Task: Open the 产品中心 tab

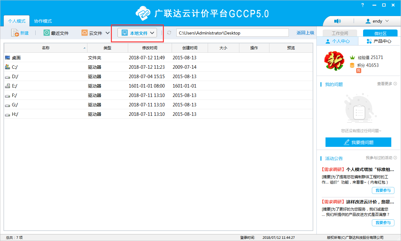Action: point(379,41)
